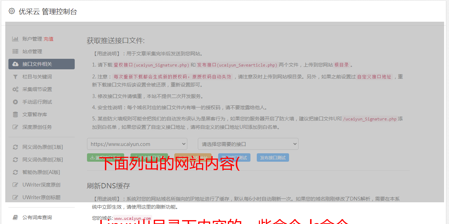
Task: Open 文章暂存库 in sidebar
Action: 41,114
